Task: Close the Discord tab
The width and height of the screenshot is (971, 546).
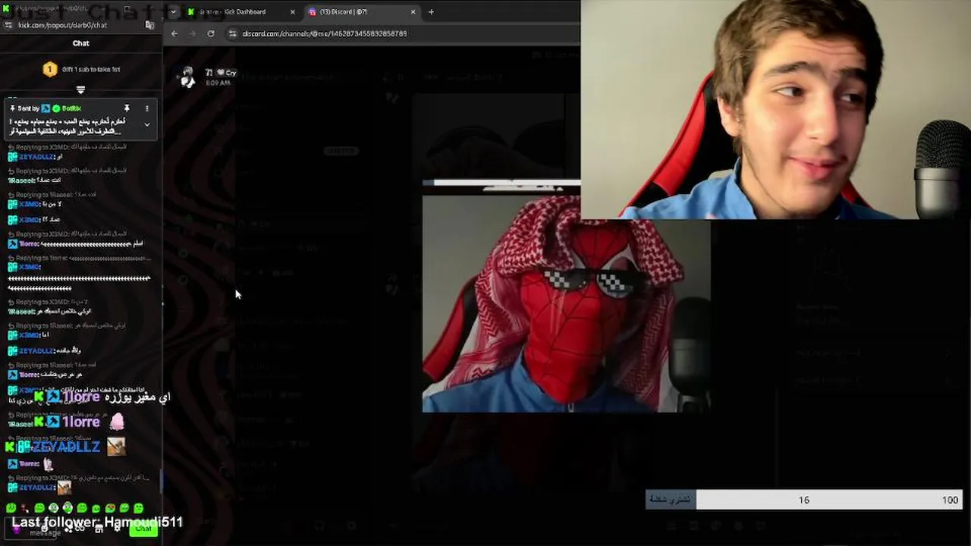Action: pyautogui.click(x=413, y=12)
